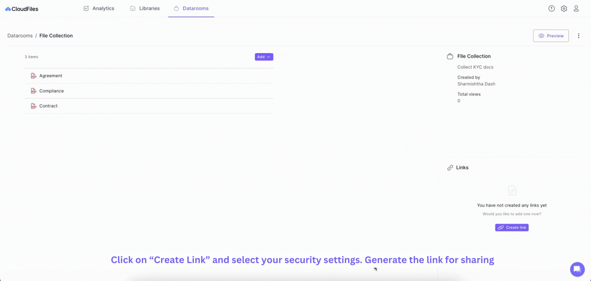Open the settings gear icon

(564, 8)
